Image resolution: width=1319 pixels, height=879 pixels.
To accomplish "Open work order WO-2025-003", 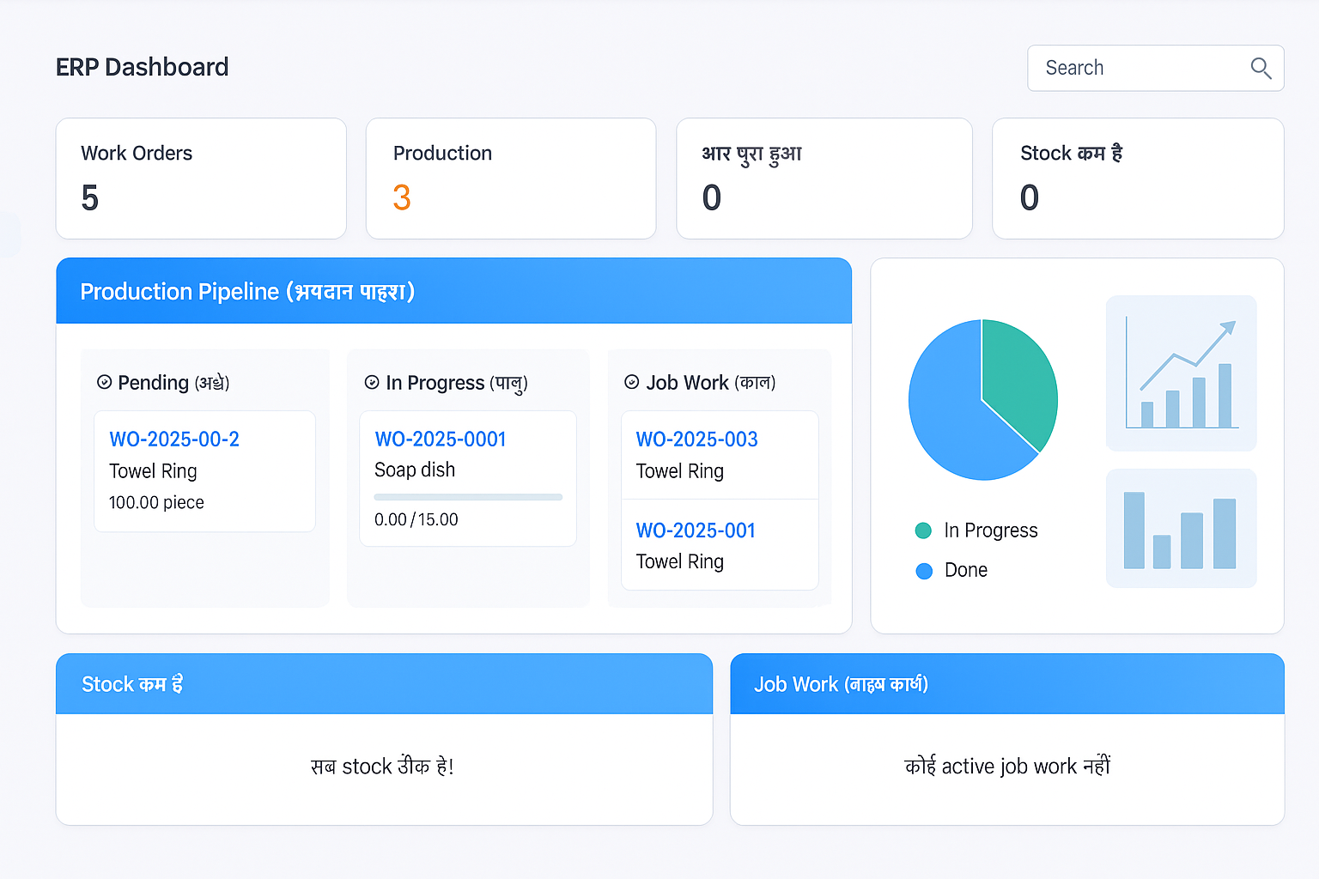I will pos(696,439).
